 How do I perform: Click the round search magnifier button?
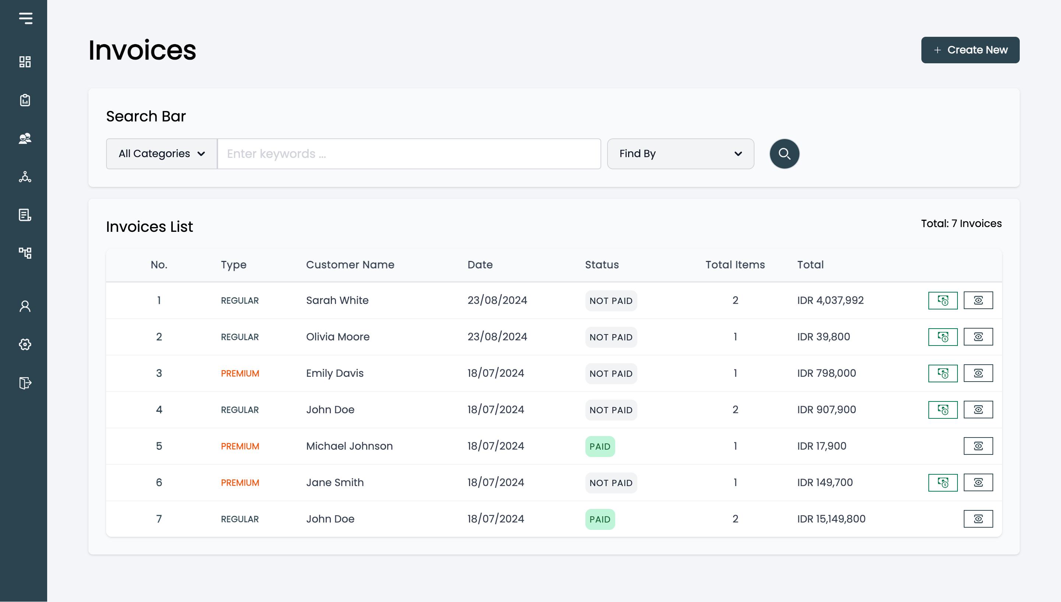[x=784, y=154]
